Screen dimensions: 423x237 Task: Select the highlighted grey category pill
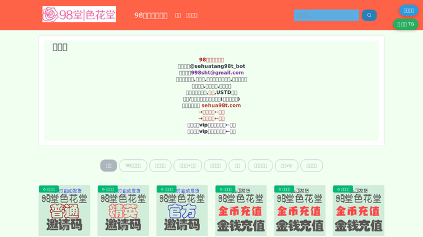[108, 165]
